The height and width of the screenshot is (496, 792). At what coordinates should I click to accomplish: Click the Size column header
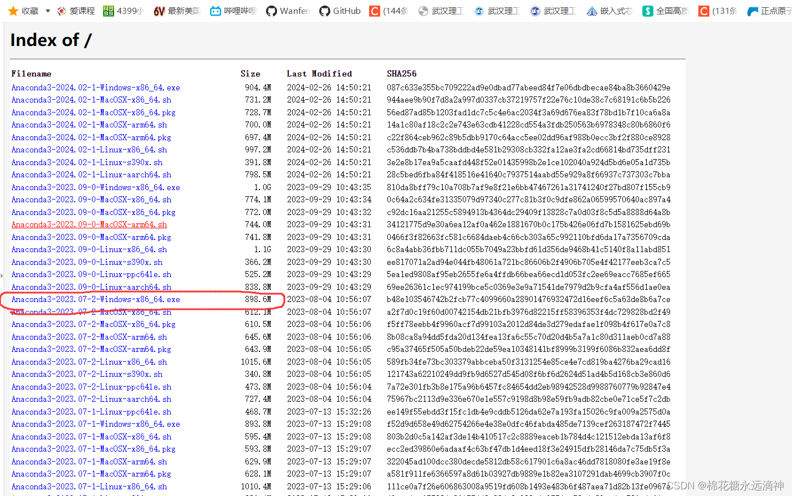click(x=250, y=74)
